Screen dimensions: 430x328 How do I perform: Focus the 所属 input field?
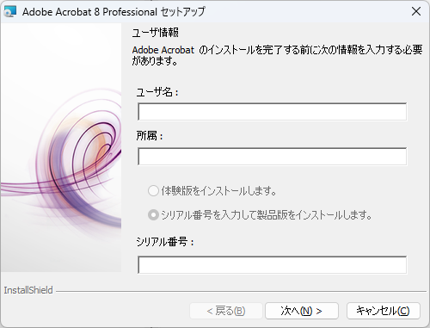click(x=272, y=157)
